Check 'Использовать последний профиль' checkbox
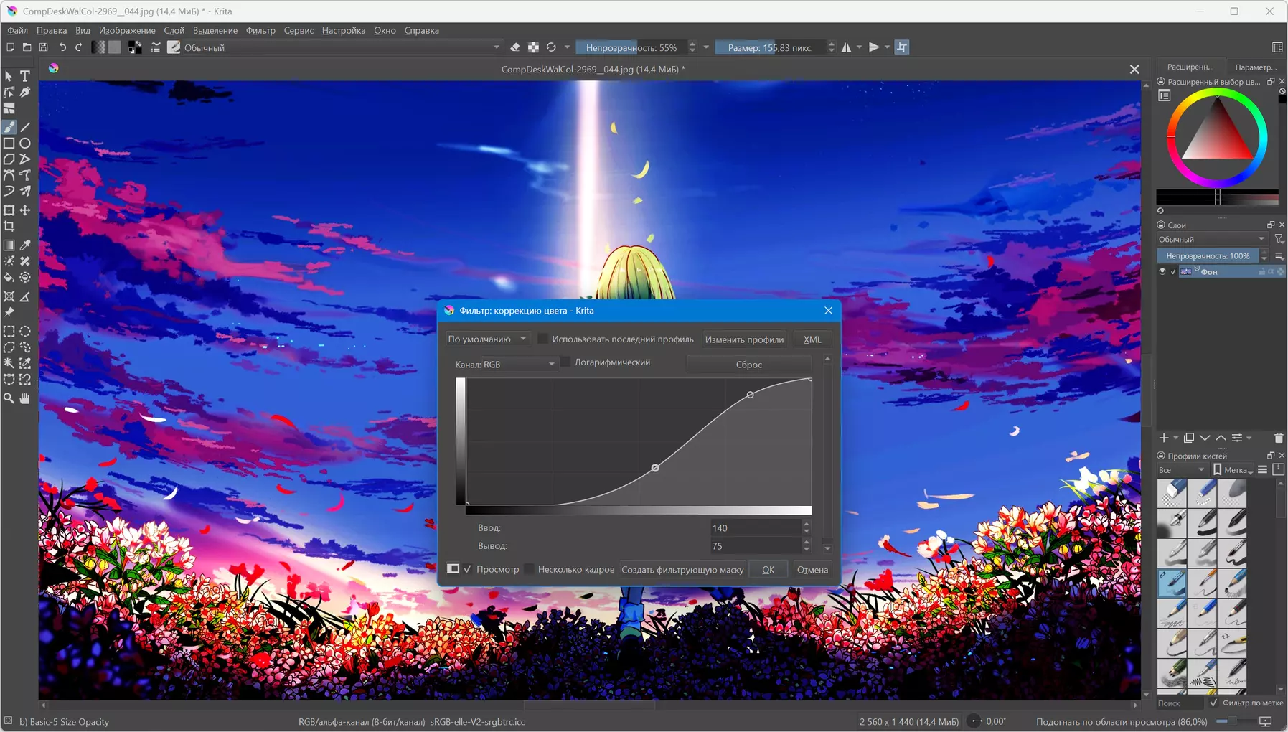Viewport: 1288px width, 732px height. 542,339
